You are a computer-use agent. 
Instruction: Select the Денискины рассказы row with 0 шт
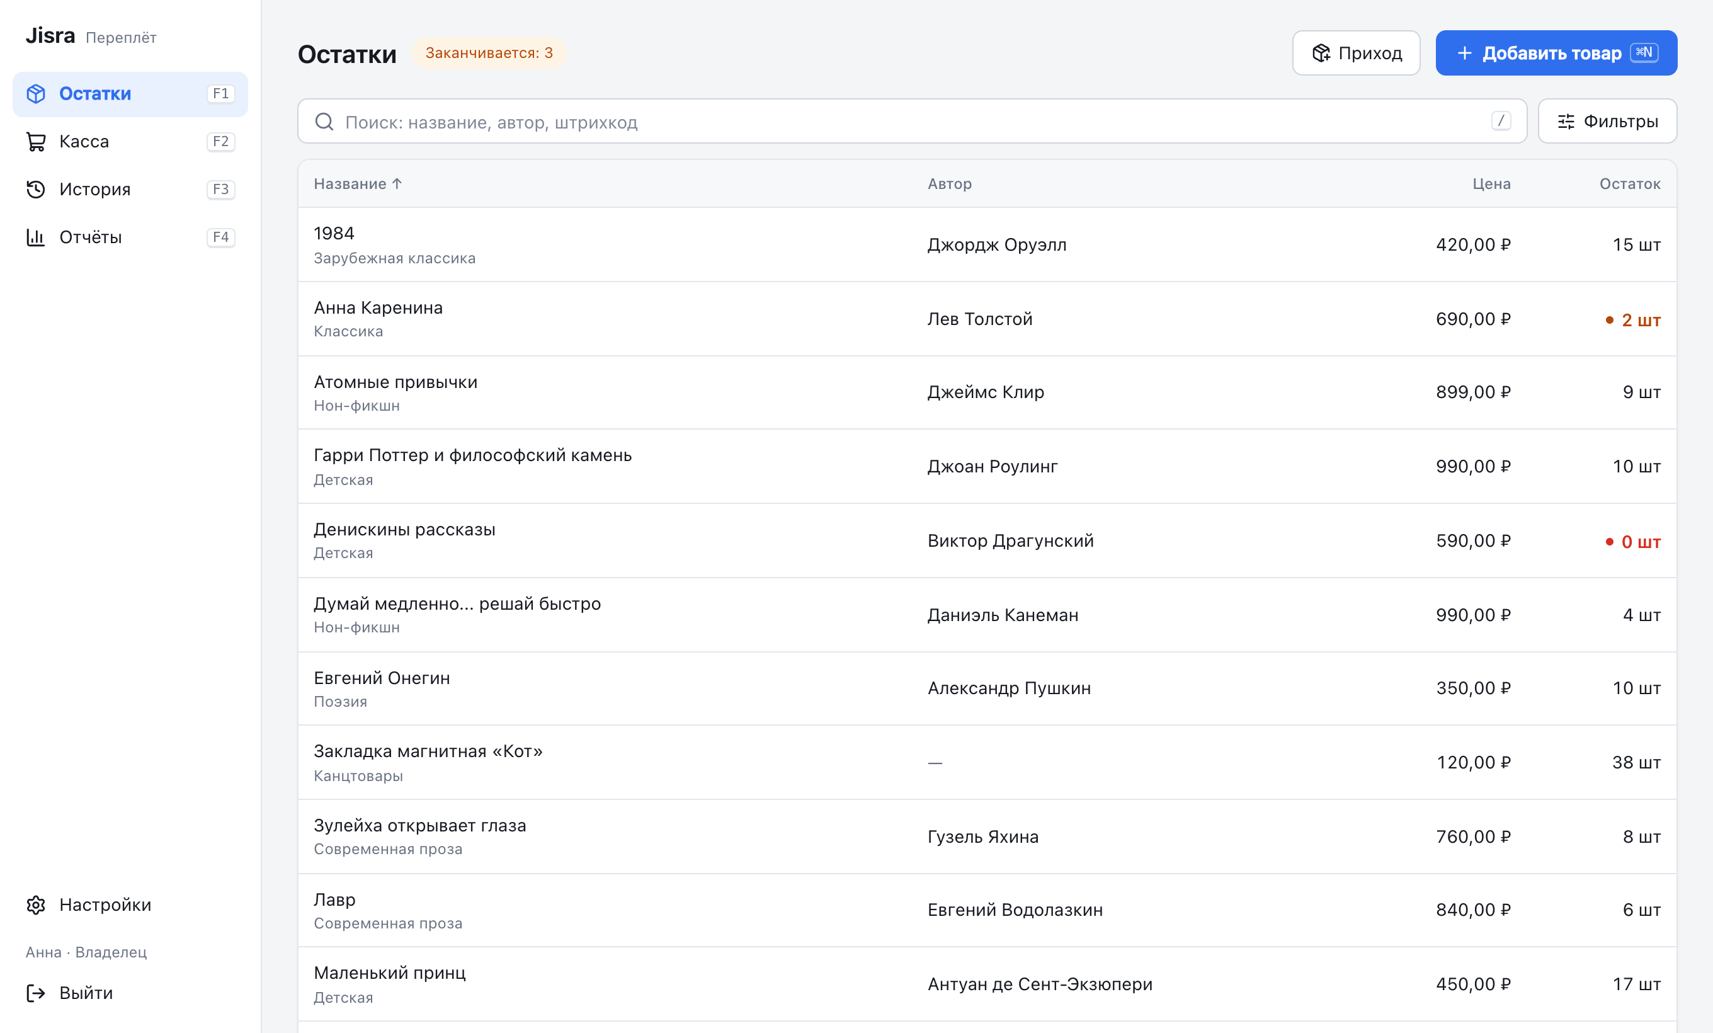pos(987,541)
